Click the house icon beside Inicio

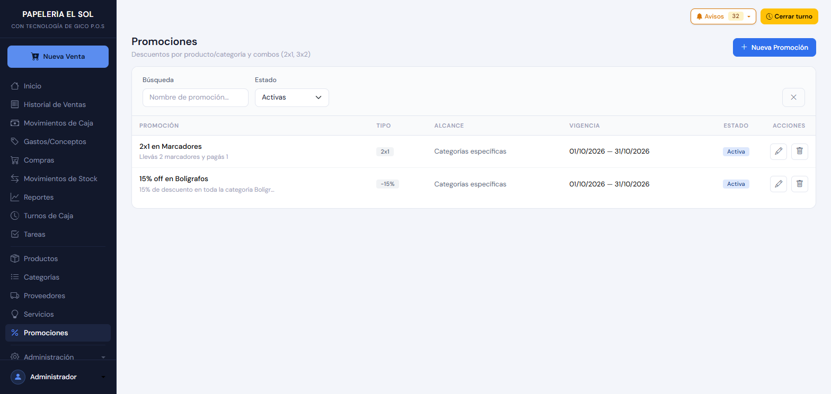[x=15, y=86]
